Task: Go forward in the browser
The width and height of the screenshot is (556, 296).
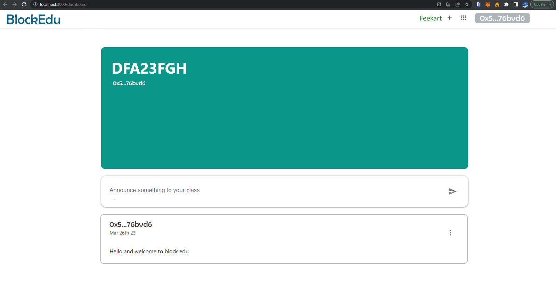Action: pyautogui.click(x=15, y=5)
